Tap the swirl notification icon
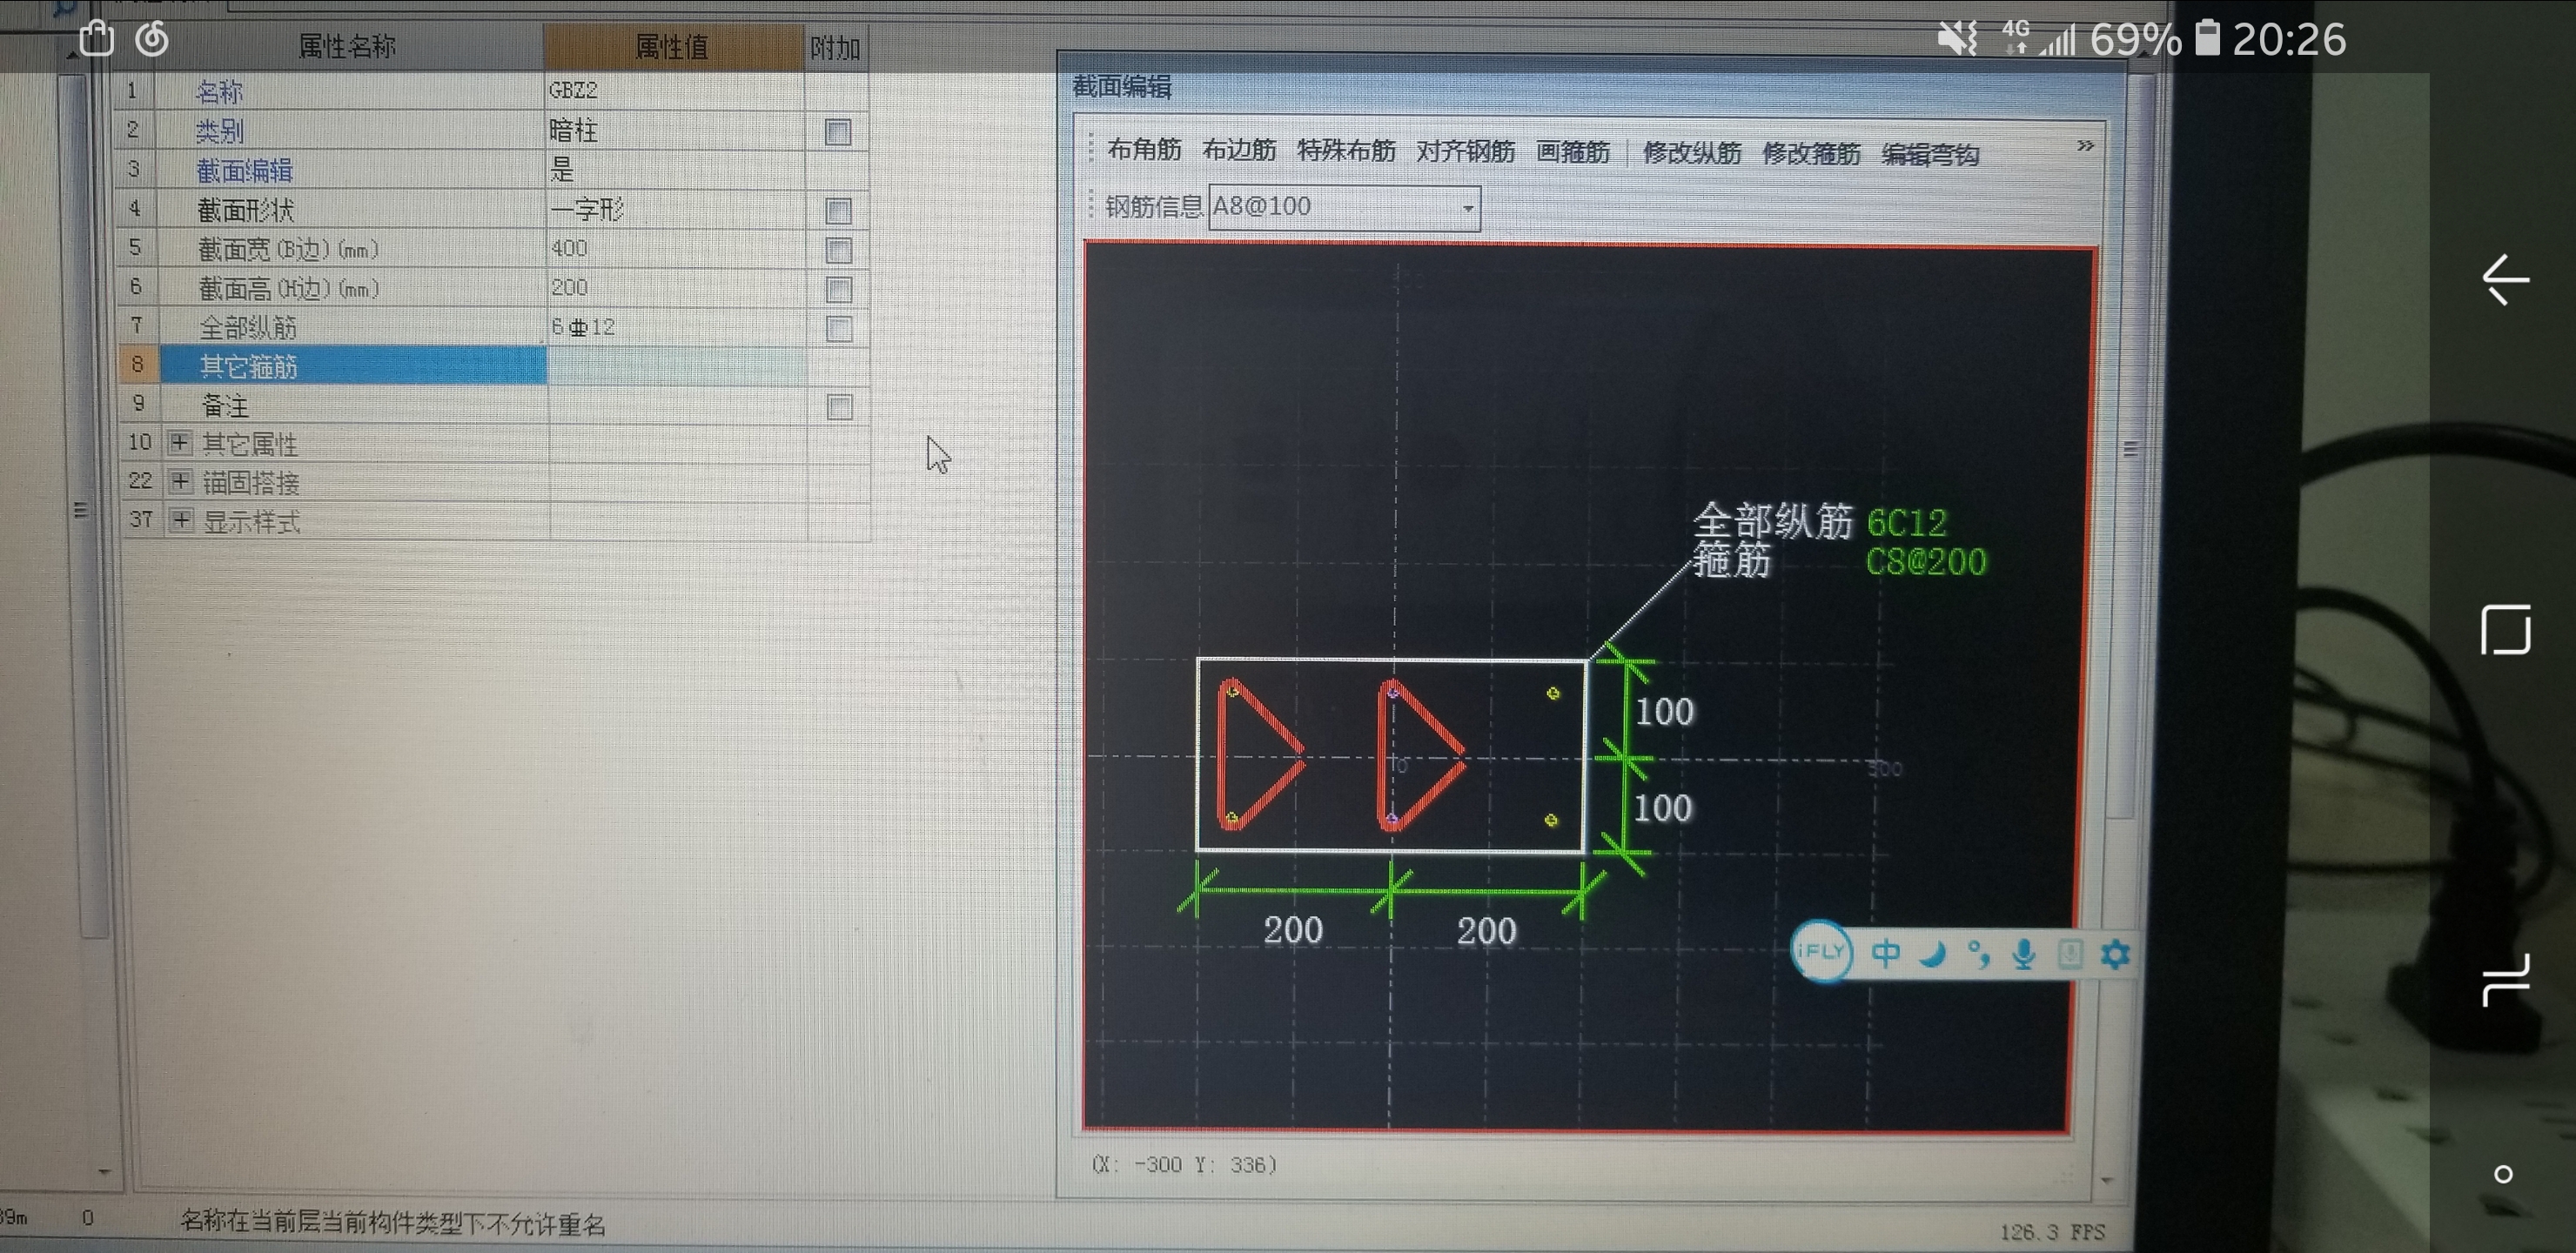2576x1253 pixels. pyautogui.click(x=152, y=39)
